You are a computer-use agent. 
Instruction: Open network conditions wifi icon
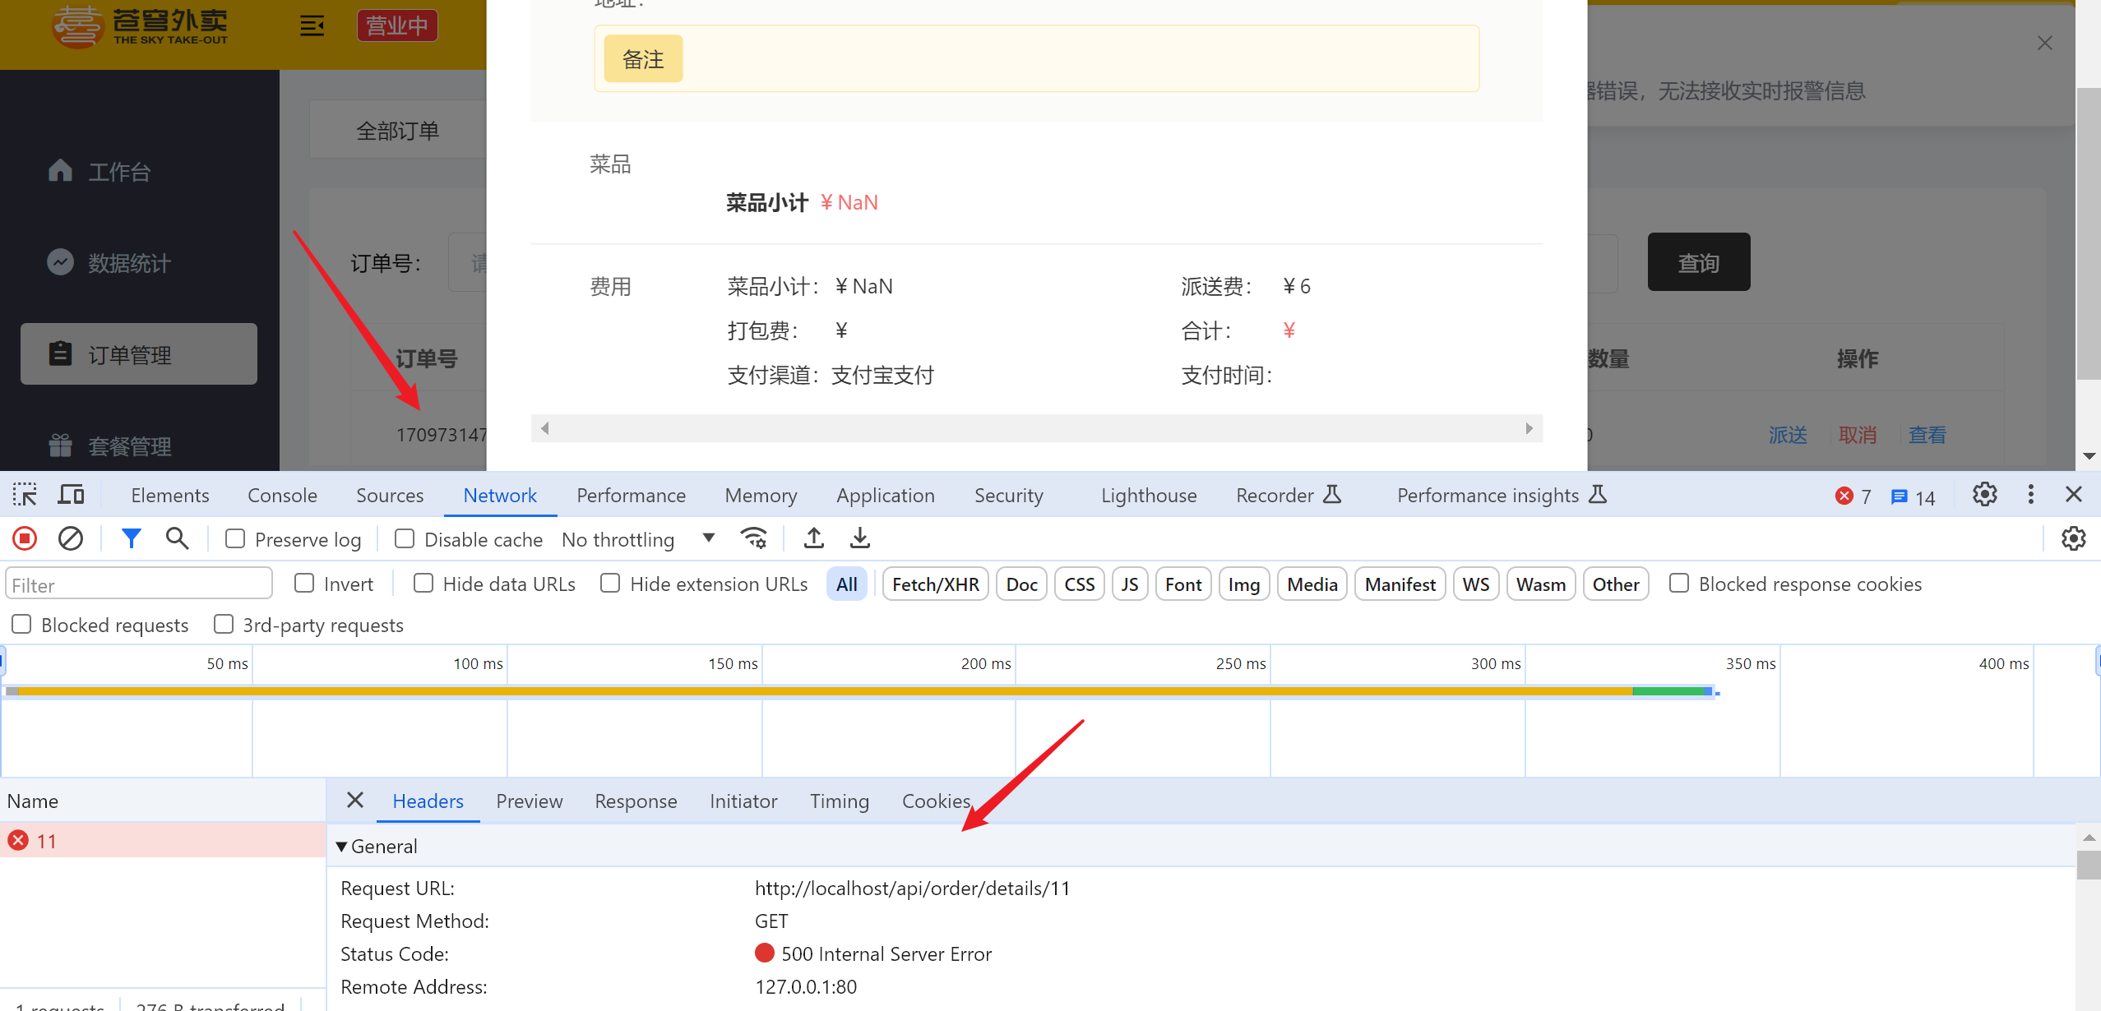point(753,538)
